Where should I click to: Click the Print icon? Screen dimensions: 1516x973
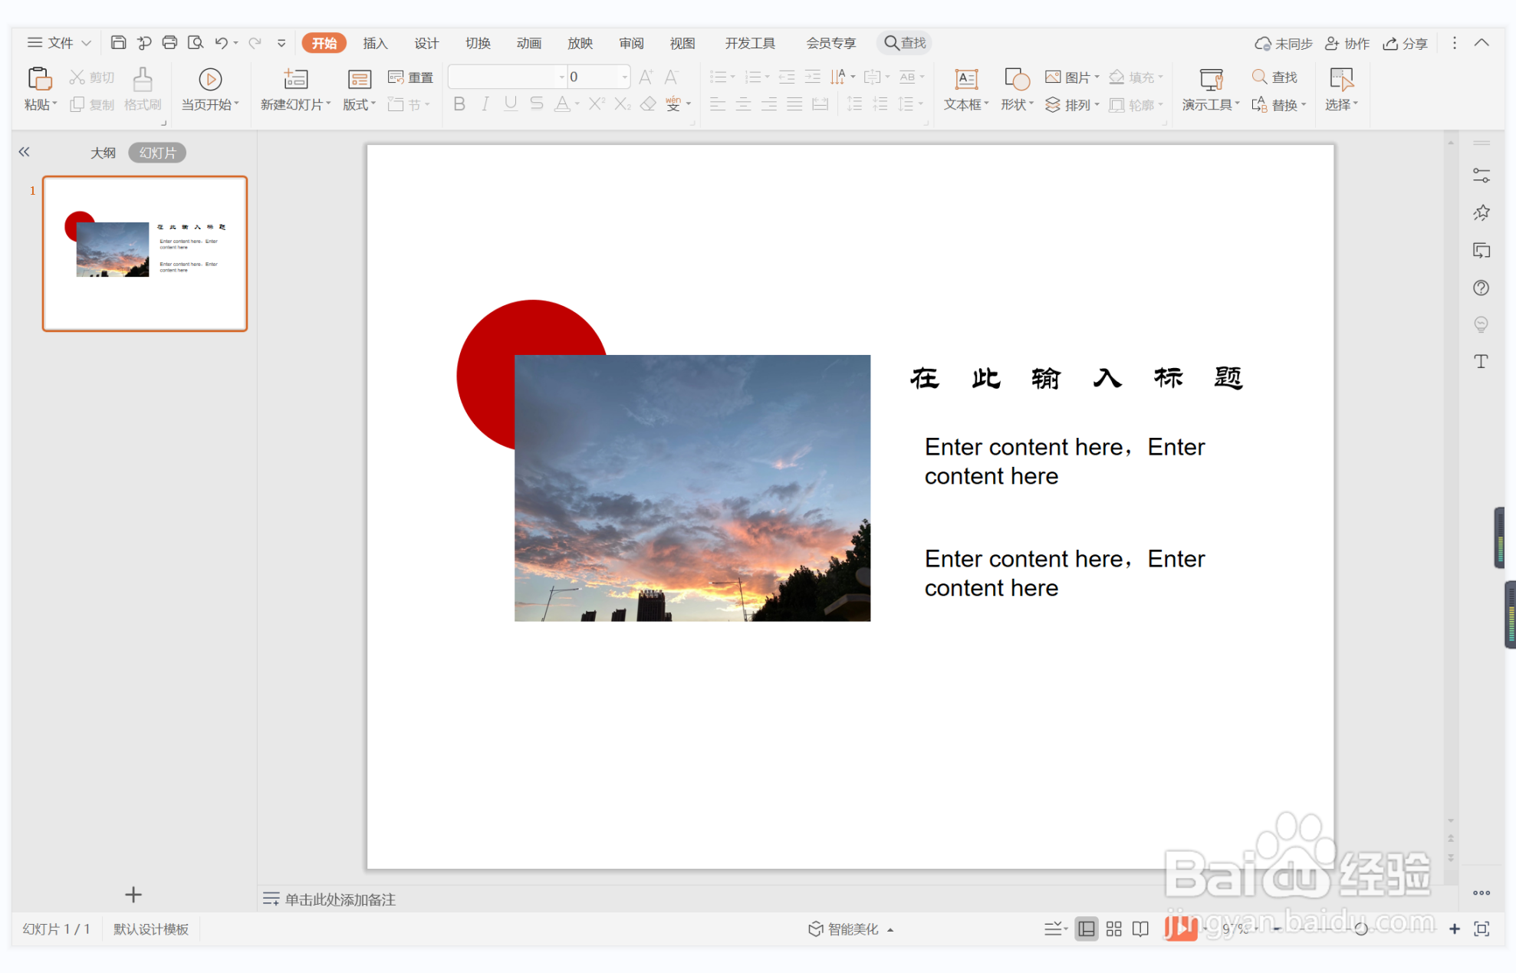(169, 43)
